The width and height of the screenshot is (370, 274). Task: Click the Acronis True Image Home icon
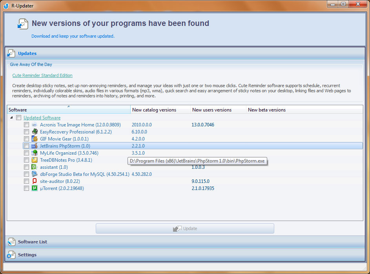(x=35, y=125)
